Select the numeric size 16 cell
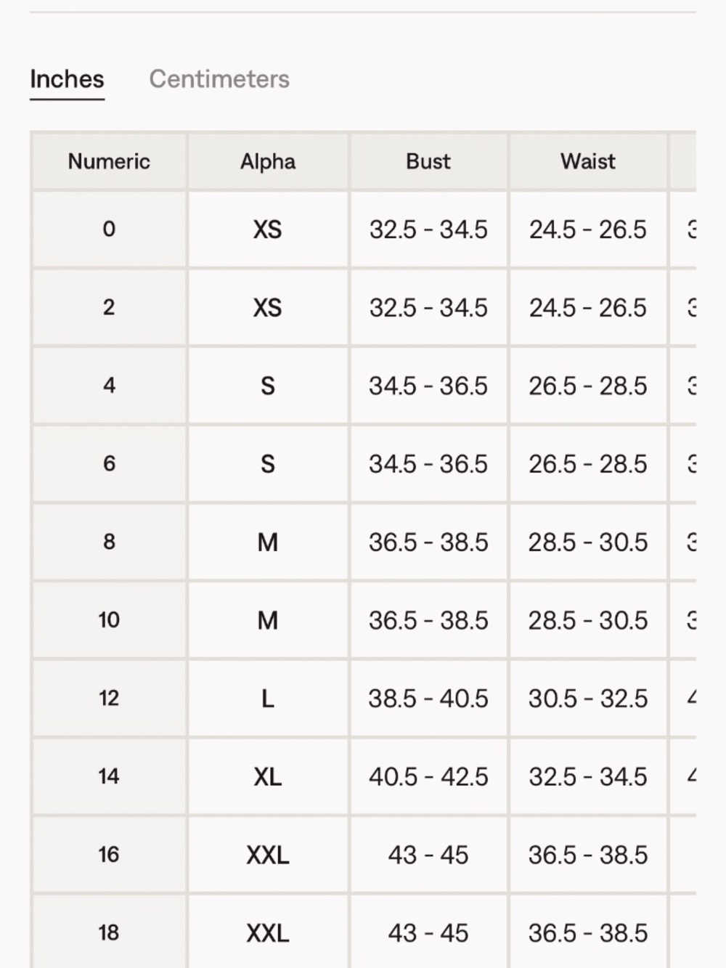 (x=109, y=855)
